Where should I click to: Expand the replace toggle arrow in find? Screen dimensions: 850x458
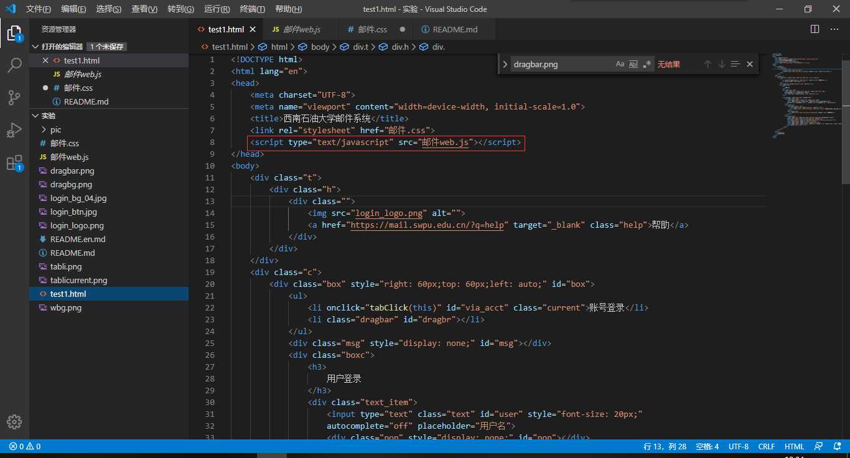[505, 64]
